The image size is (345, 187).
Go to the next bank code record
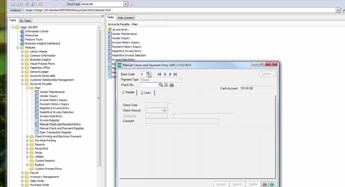point(170,74)
